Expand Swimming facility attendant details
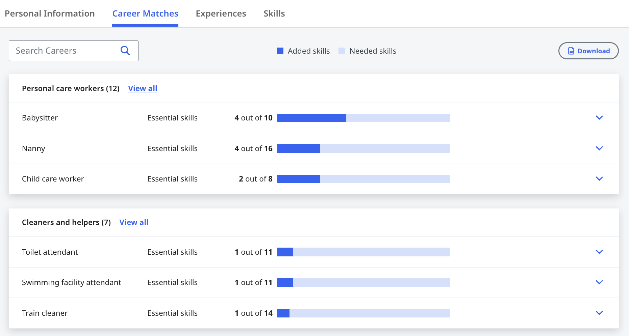 [x=599, y=282]
